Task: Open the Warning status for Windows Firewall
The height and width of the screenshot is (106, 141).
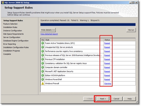Action: (x=108, y=84)
